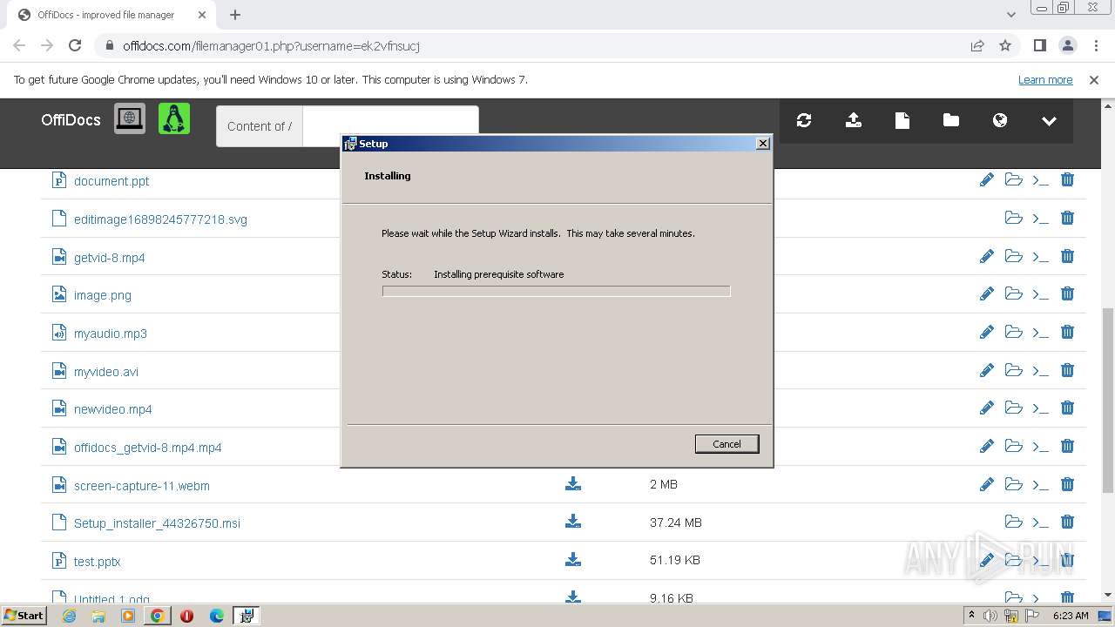The height and width of the screenshot is (627, 1115).
Task: Download Setup_installer_44326750.msi
Action: coord(573,521)
